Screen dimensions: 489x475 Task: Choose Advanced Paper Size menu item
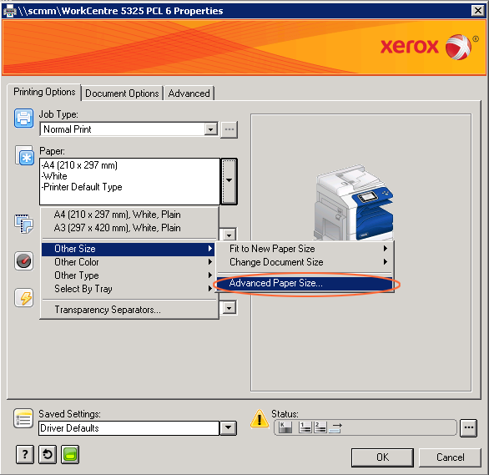305,283
